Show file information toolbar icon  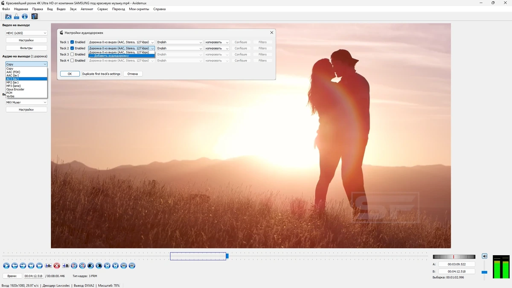24,17
